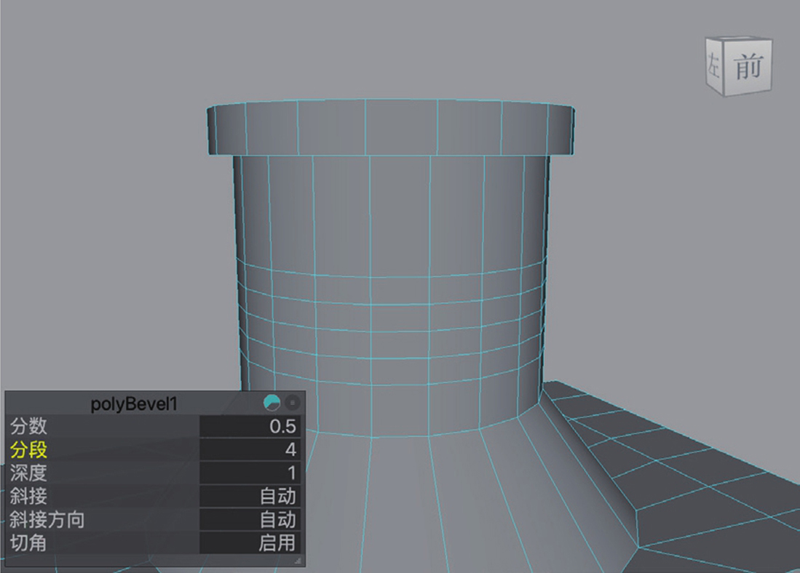Toggle the 切角 value showing 启用
This screenshot has width=800, height=573.
[250, 542]
